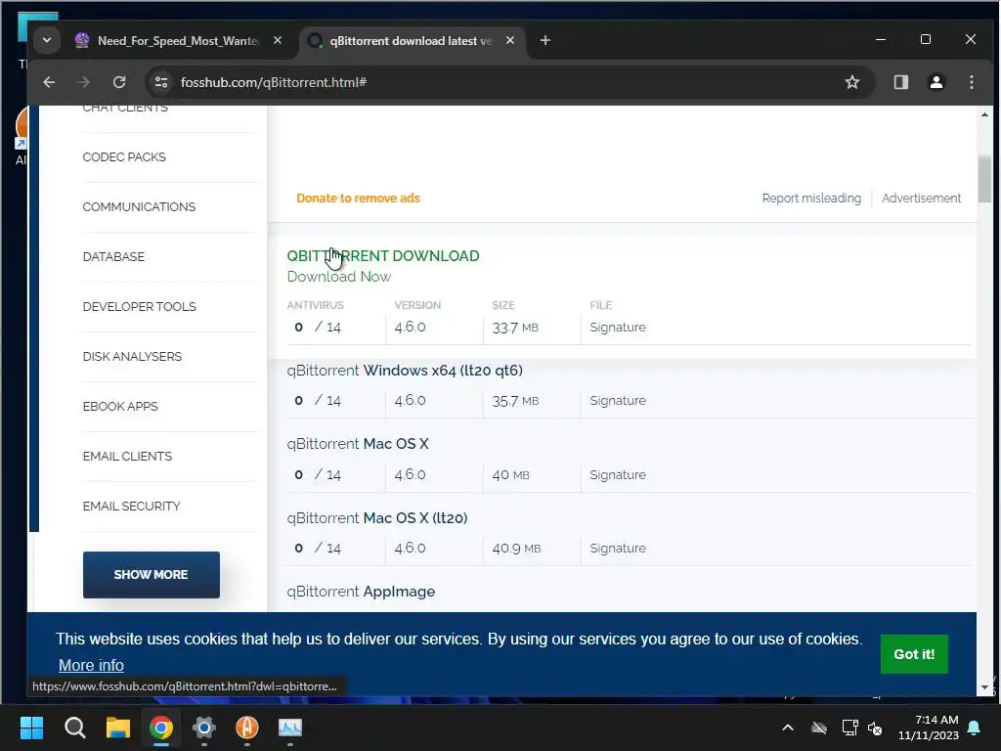Open a new tab with plus icon
Screen dimensions: 1001x751
click(545, 41)
